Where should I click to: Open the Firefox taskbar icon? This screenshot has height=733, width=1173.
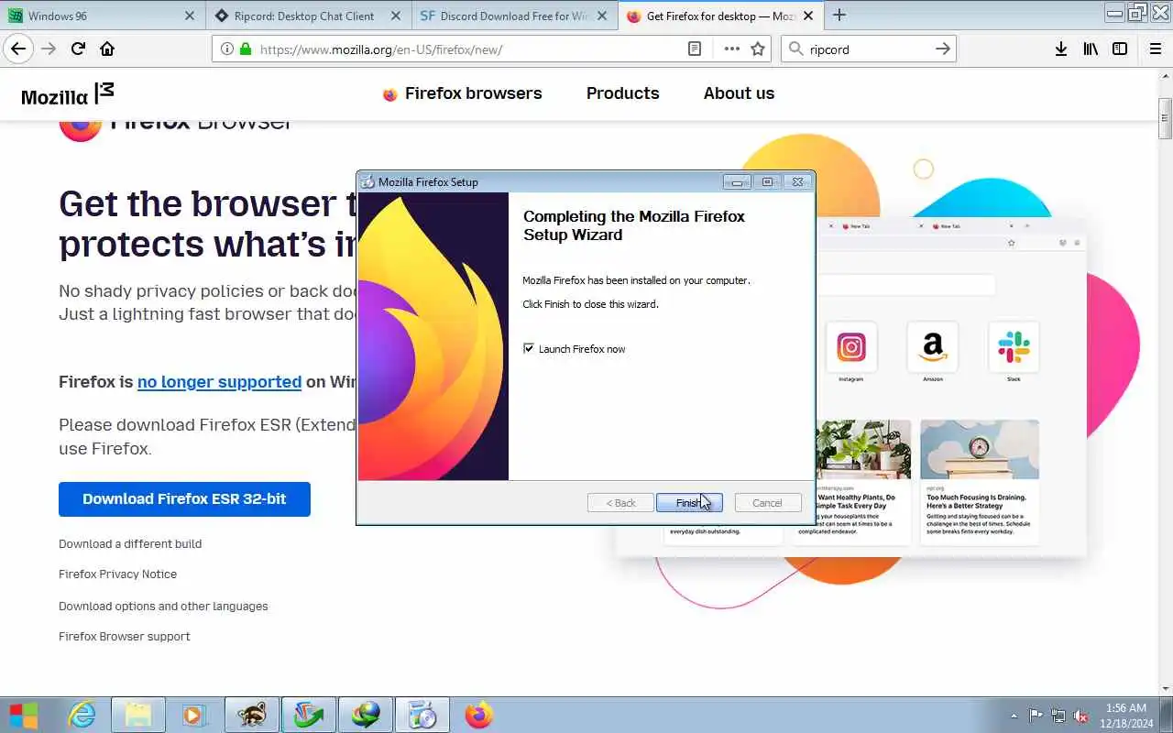pyautogui.click(x=478, y=715)
